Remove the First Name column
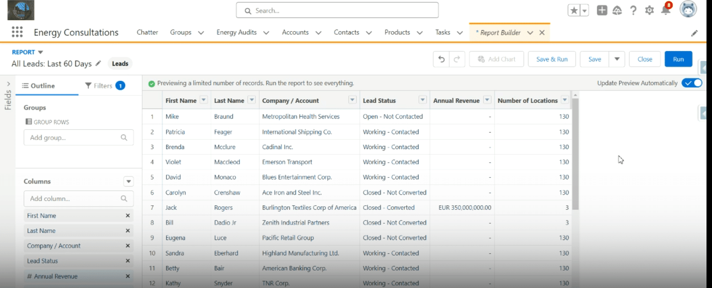The image size is (712, 288). pos(128,216)
